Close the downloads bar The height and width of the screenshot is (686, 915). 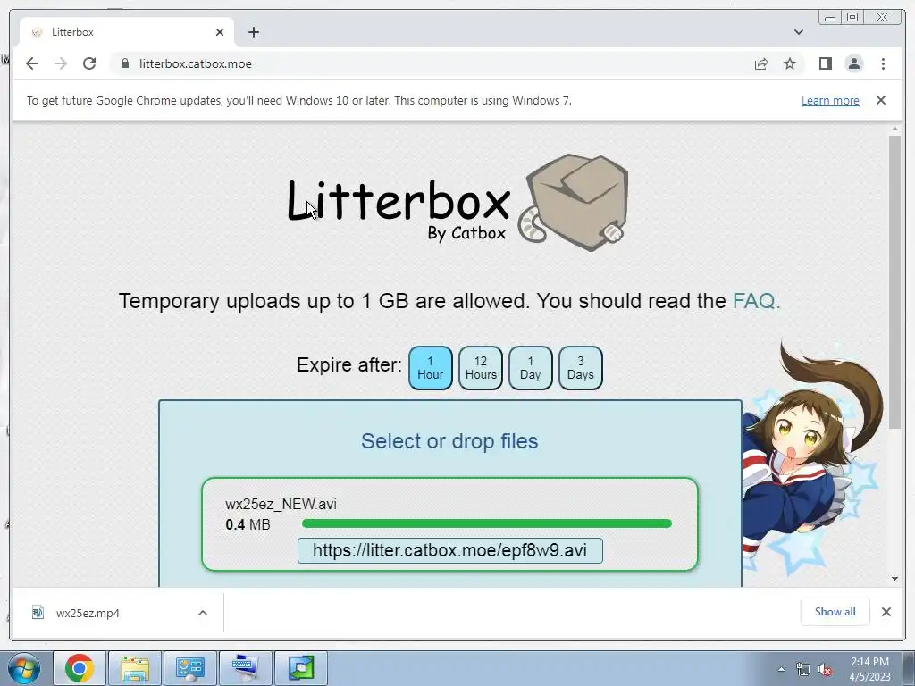(886, 612)
